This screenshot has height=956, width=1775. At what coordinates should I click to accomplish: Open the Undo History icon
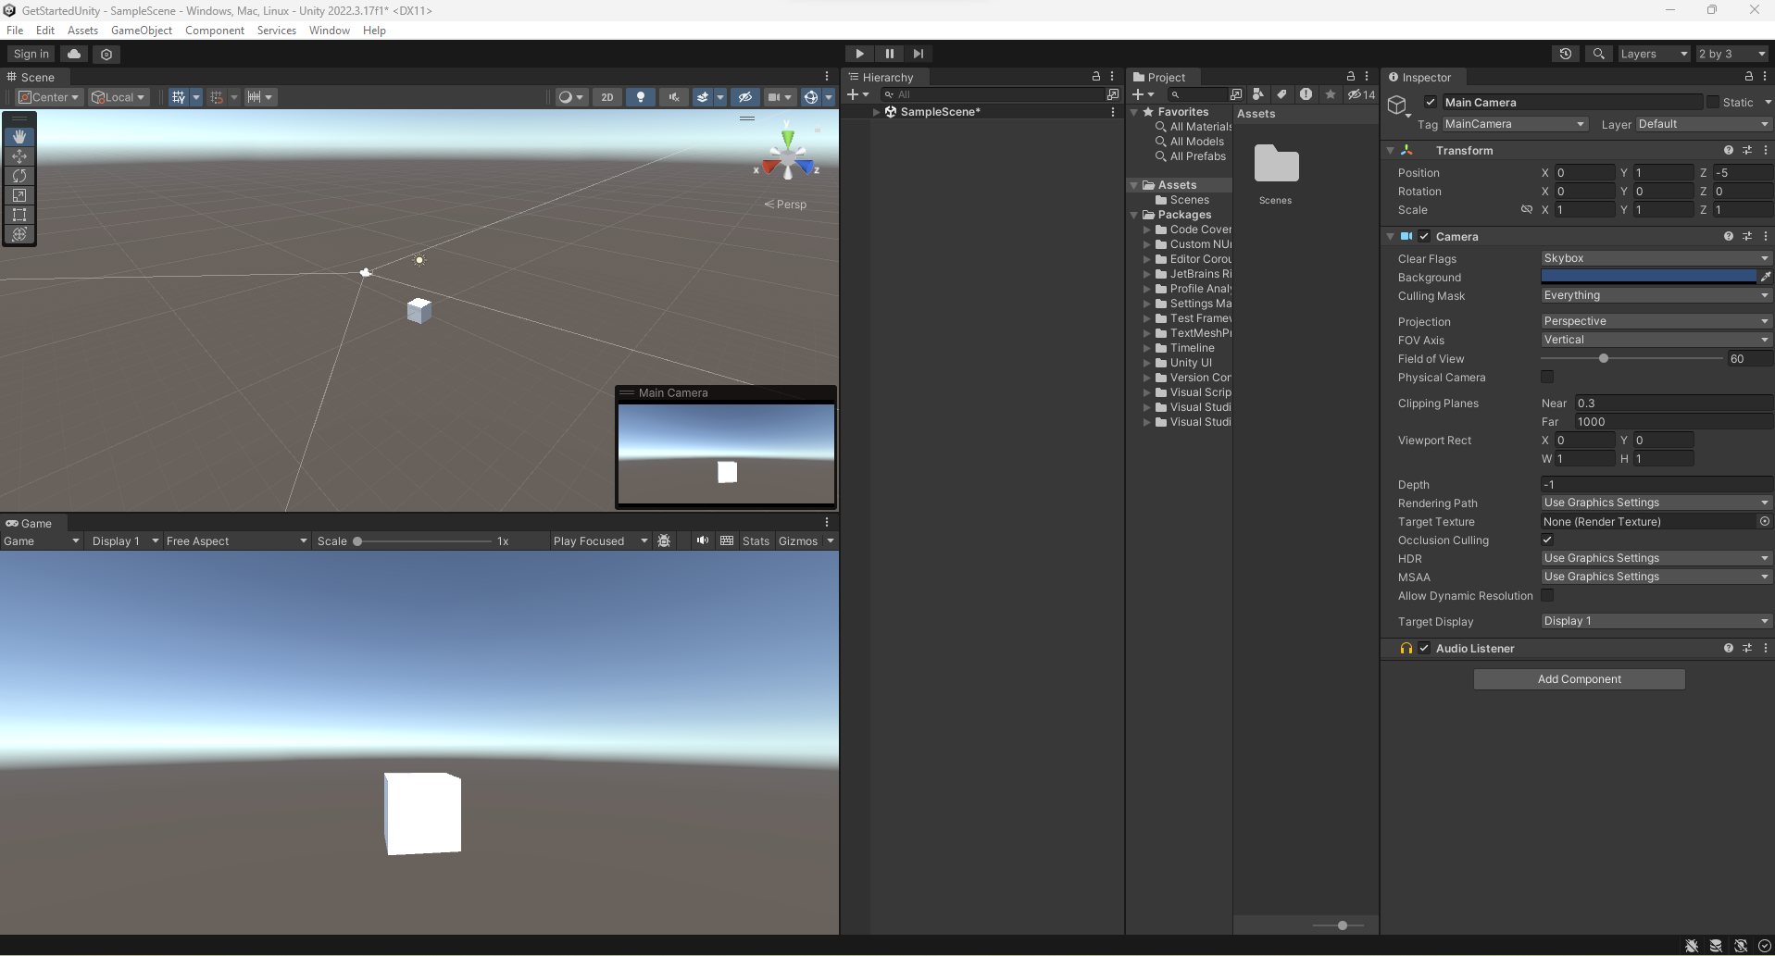point(1566,54)
